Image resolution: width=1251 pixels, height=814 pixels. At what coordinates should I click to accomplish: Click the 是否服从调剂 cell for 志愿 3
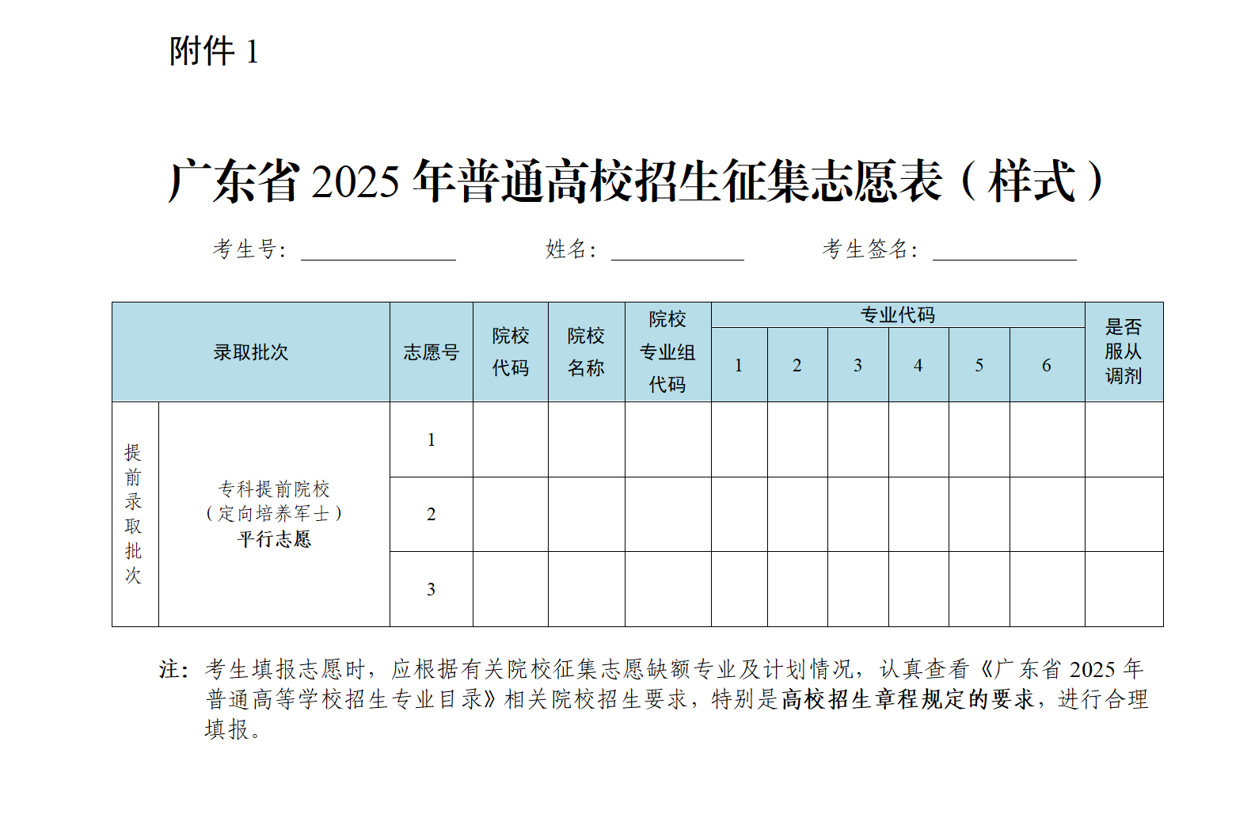pos(1124,589)
